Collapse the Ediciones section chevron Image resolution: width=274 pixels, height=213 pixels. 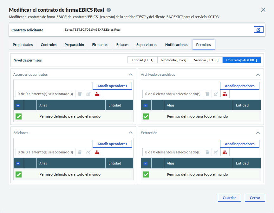[130, 133]
